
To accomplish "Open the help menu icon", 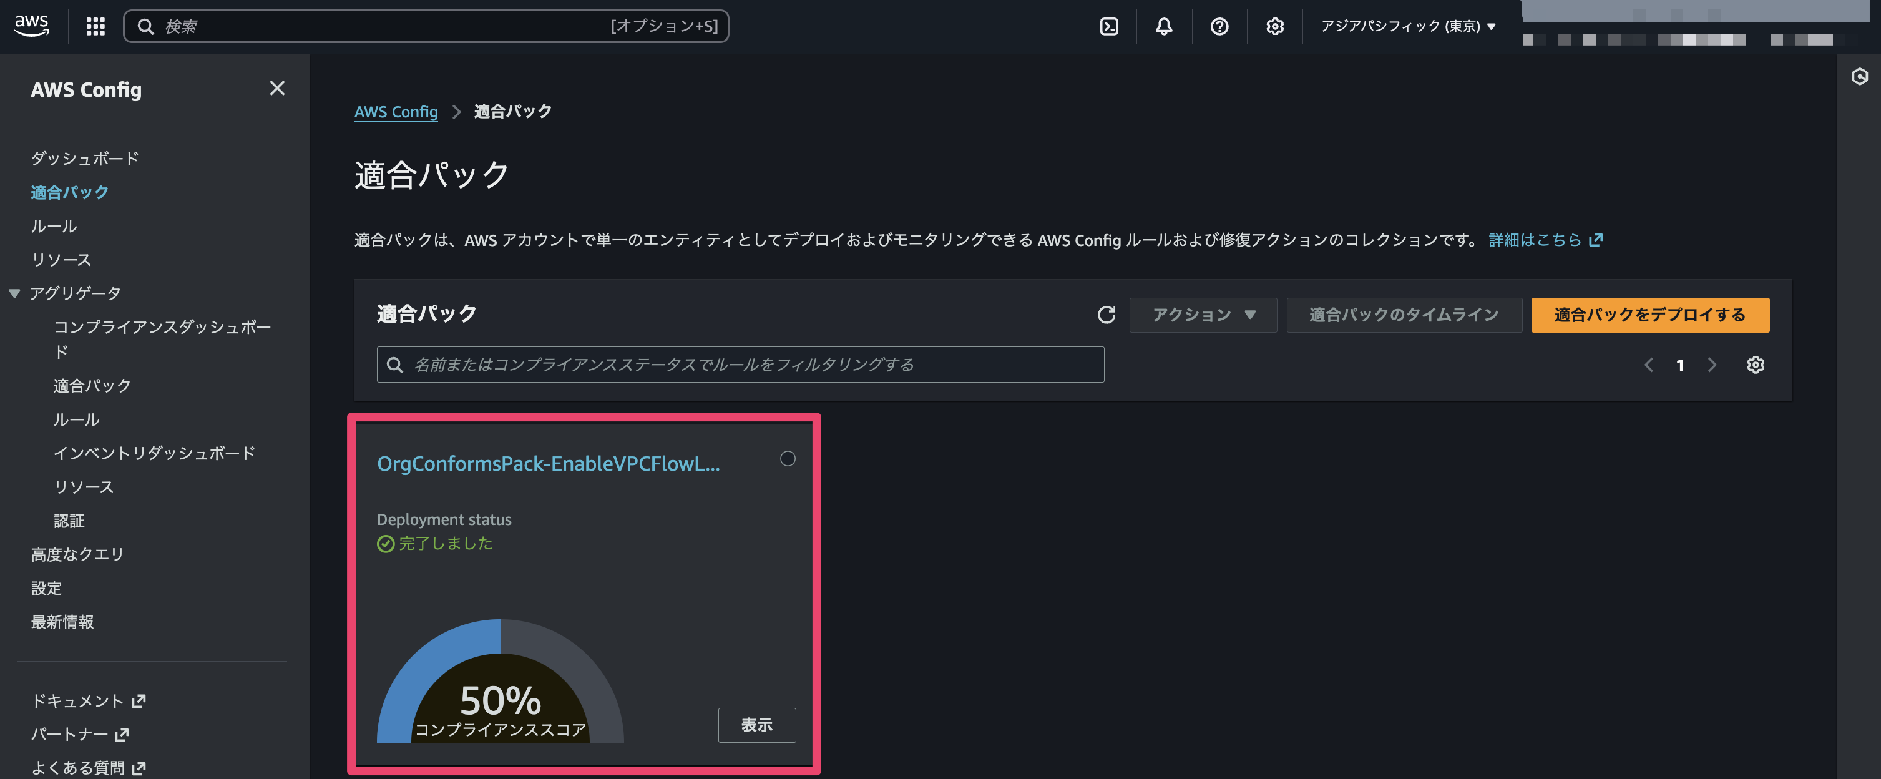I will [1219, 26].
